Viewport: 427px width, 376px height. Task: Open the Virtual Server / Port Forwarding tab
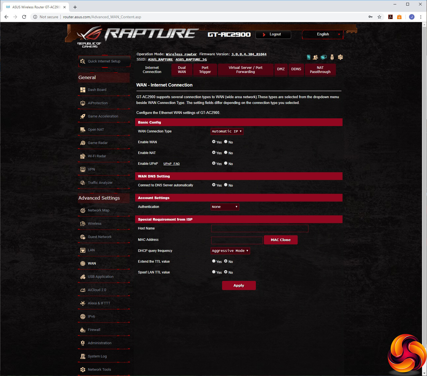point(245,70)
